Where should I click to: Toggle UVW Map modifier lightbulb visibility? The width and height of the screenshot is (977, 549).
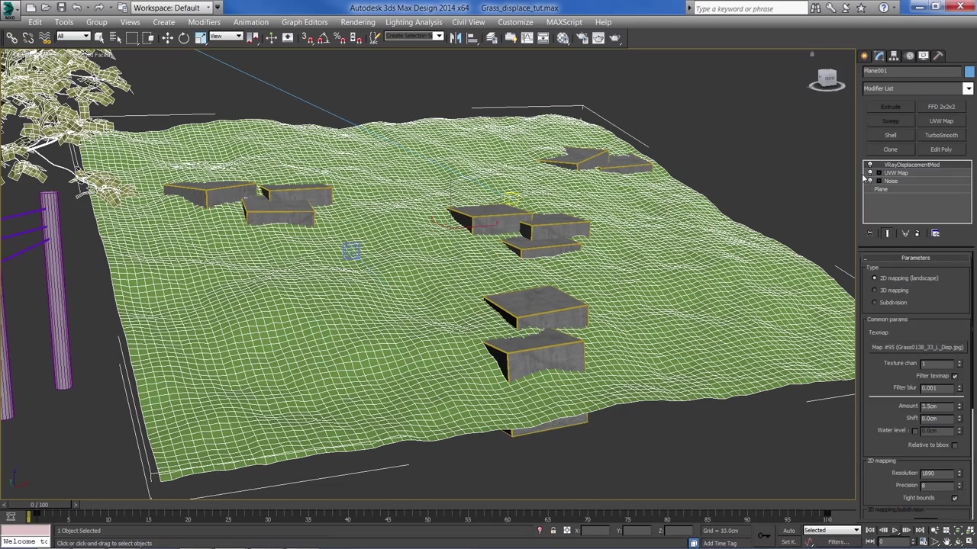point(870,173)
